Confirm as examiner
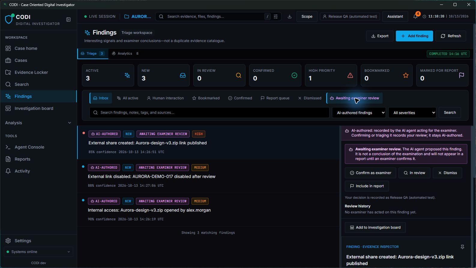 click(x=370, y=173)
